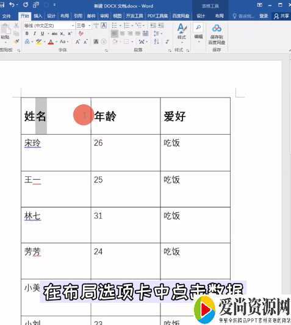Click the Enclosed Characters circle icon
291x325 pixels.
104,41
